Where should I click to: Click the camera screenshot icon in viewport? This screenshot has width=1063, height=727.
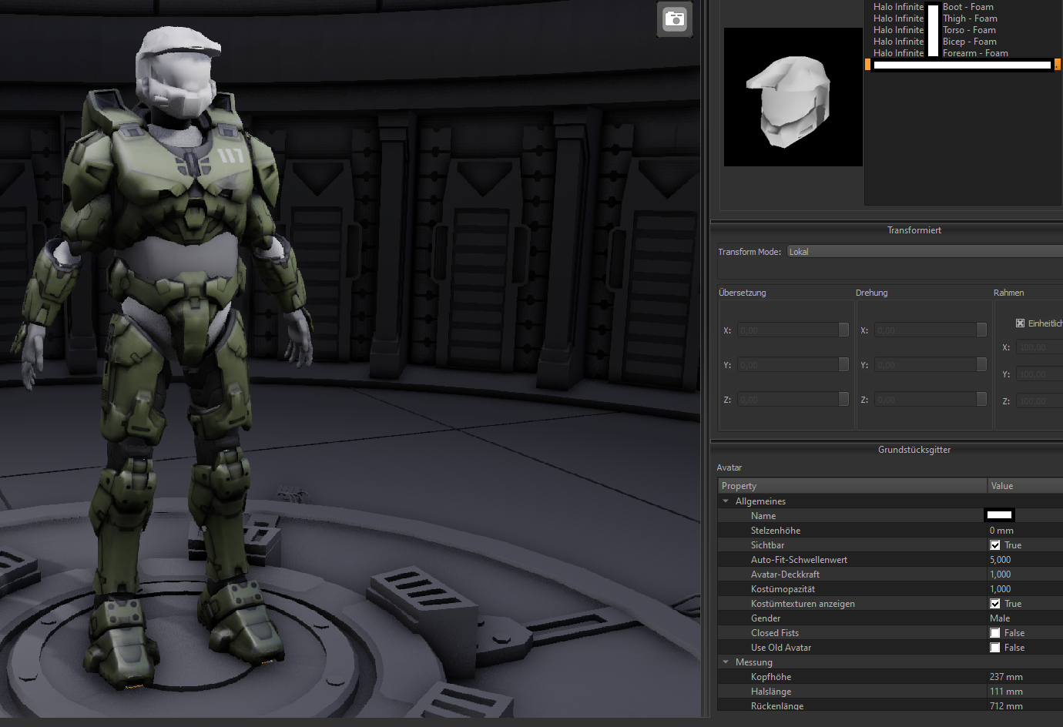(675, 19)
